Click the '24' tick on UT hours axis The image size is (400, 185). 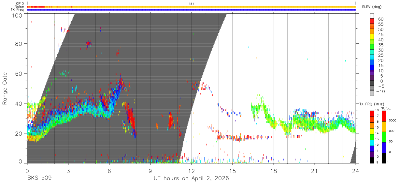(356, 171)
